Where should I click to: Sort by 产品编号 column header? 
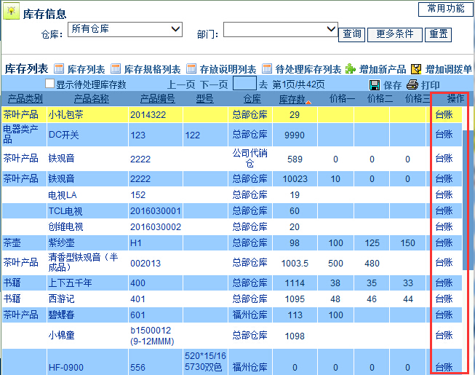(158, 99)
